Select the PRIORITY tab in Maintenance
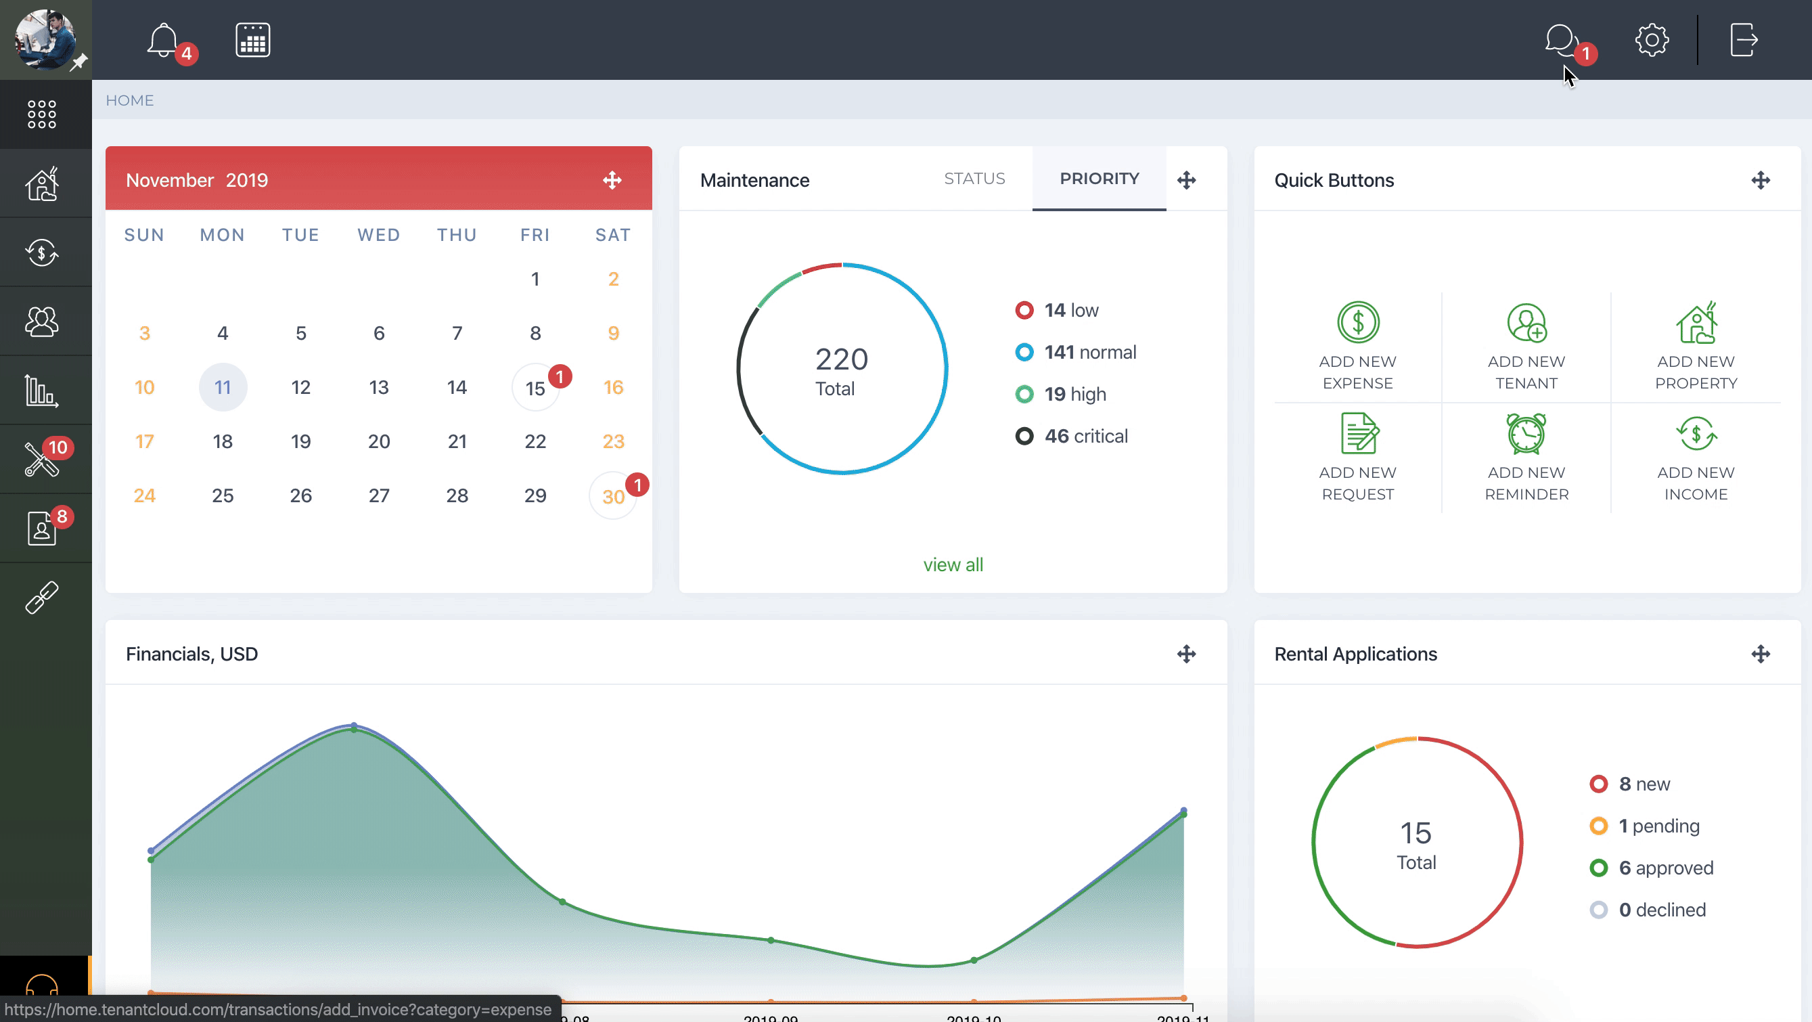The height and width of the screenshot is (1022, 1812). pyautogui.click(x=1099, y=178)
